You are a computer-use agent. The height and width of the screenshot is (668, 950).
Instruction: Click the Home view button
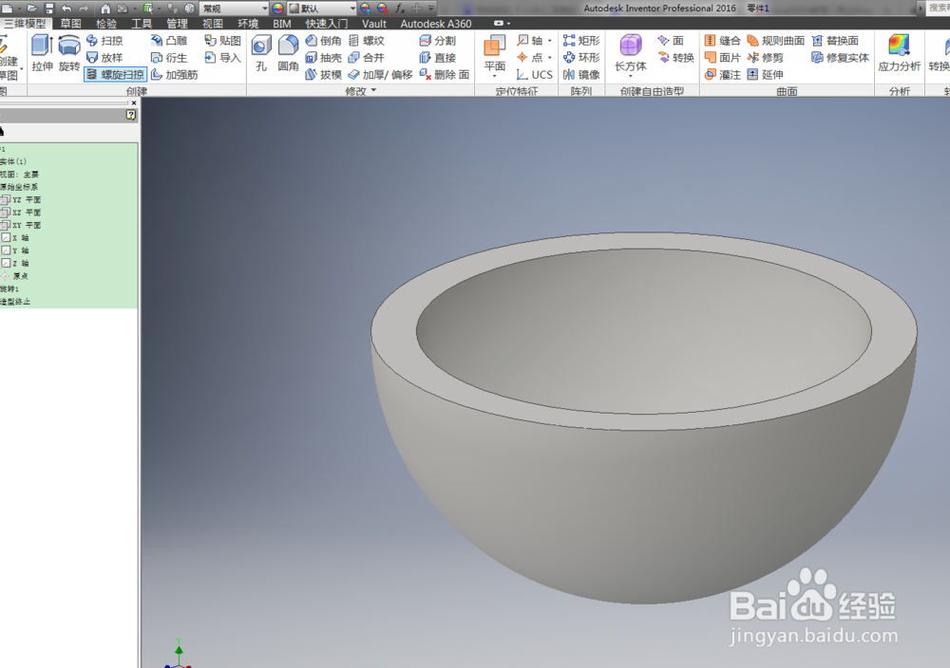105,9
